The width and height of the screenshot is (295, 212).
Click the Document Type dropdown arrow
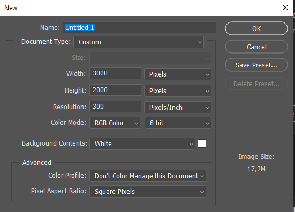pyautogui.click(x=200, y=42)
